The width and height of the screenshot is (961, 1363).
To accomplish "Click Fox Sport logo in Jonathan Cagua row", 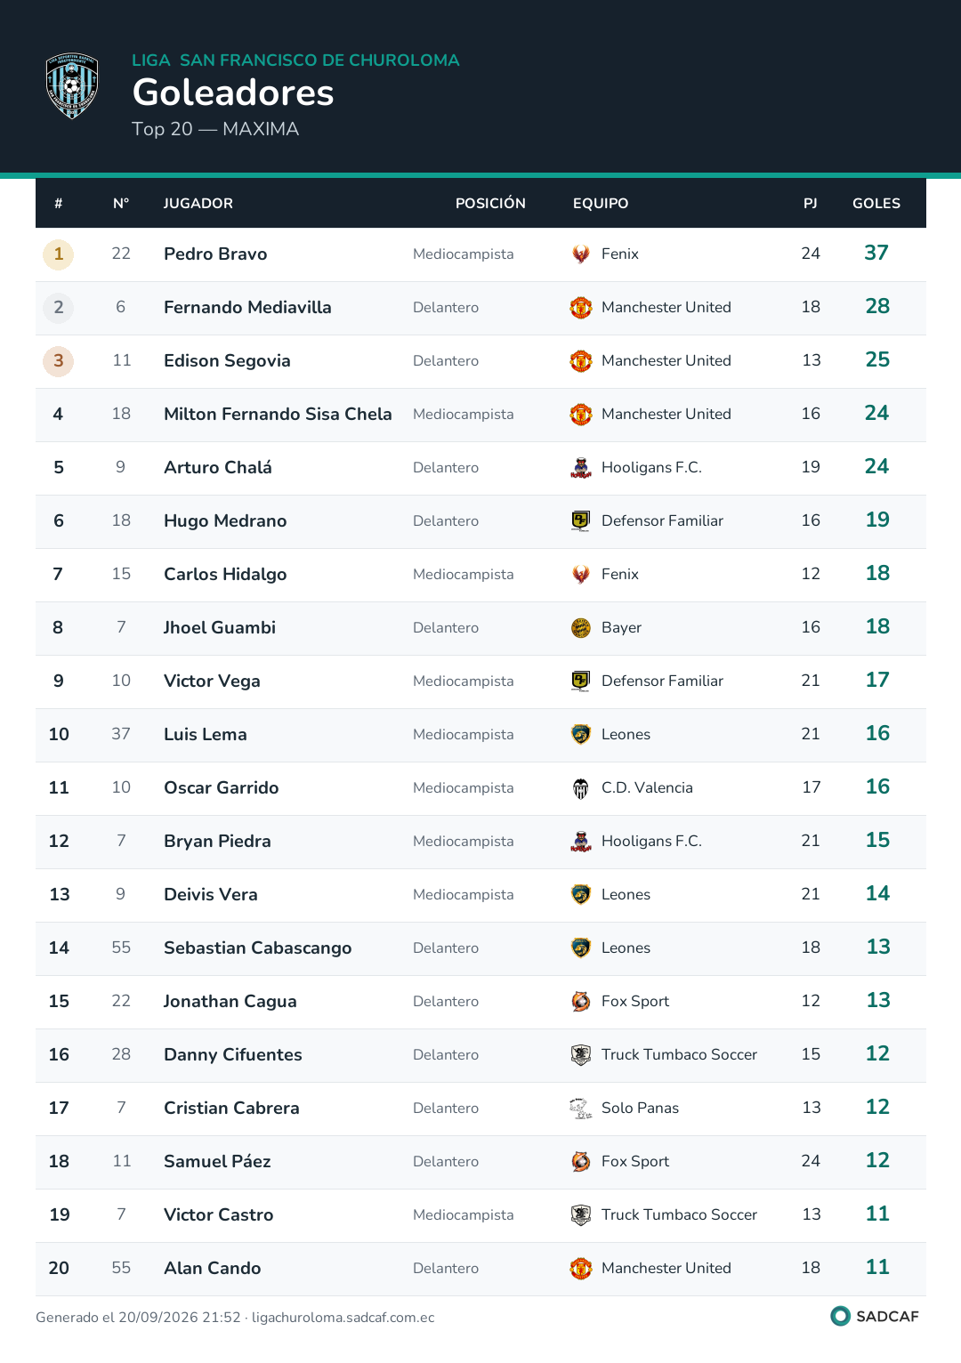I will [x=581, y=1002].
